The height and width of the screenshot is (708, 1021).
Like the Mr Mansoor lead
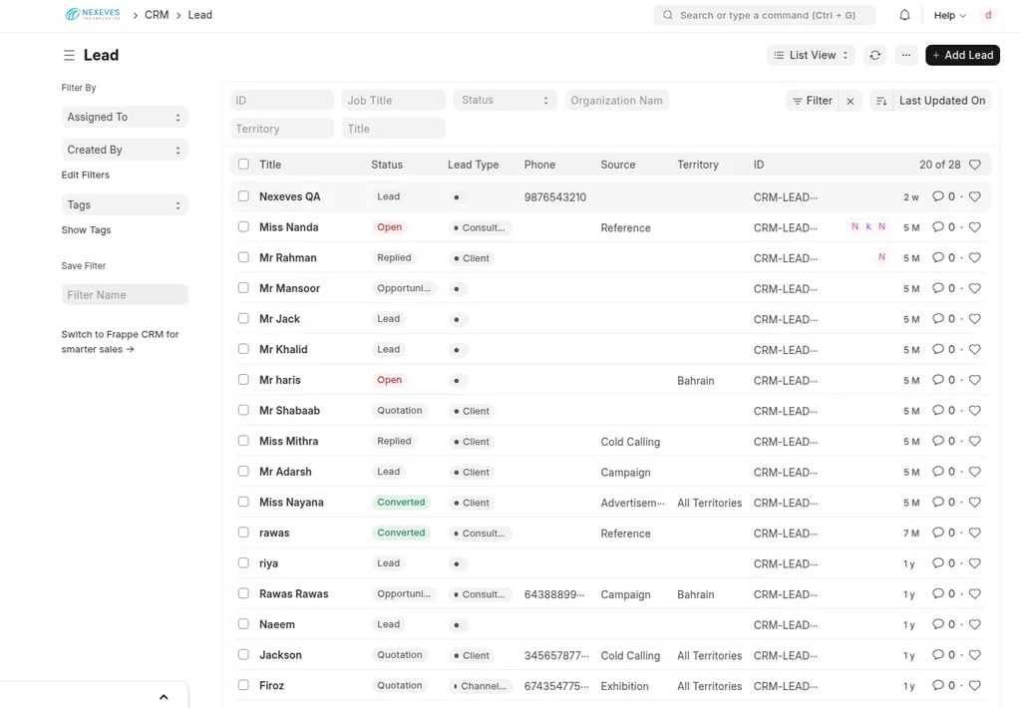tap(975, 288)
